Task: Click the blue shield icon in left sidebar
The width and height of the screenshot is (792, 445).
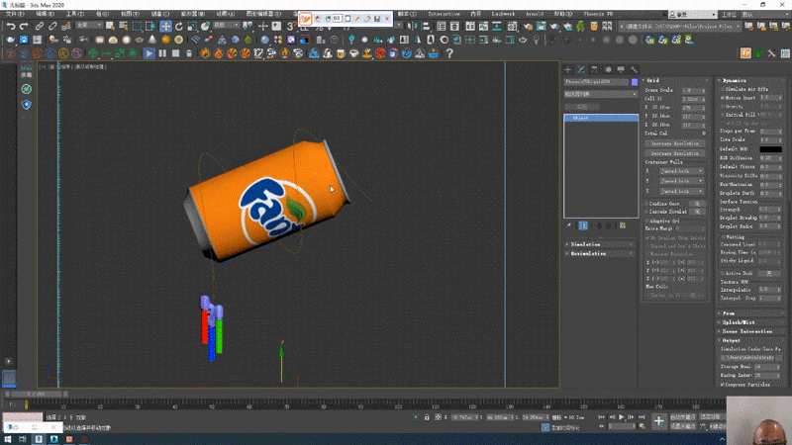Action: click(x=27, y=105)
